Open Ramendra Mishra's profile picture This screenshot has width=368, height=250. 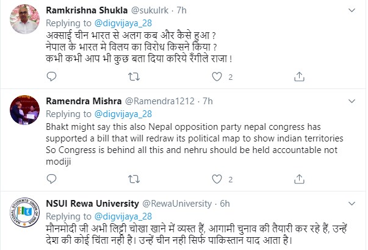tap(23, 110)
